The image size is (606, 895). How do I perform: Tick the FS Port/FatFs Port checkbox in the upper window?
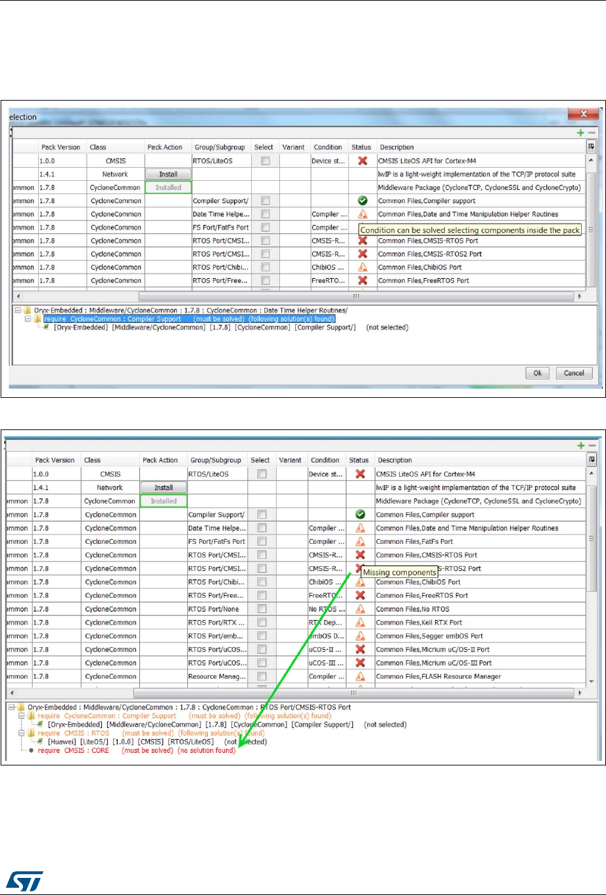tap(265, 228)
